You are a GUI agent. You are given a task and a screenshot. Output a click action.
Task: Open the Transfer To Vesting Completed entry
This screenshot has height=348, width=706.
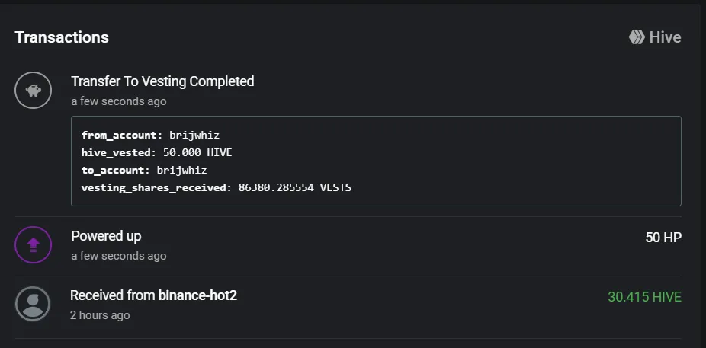162,81
